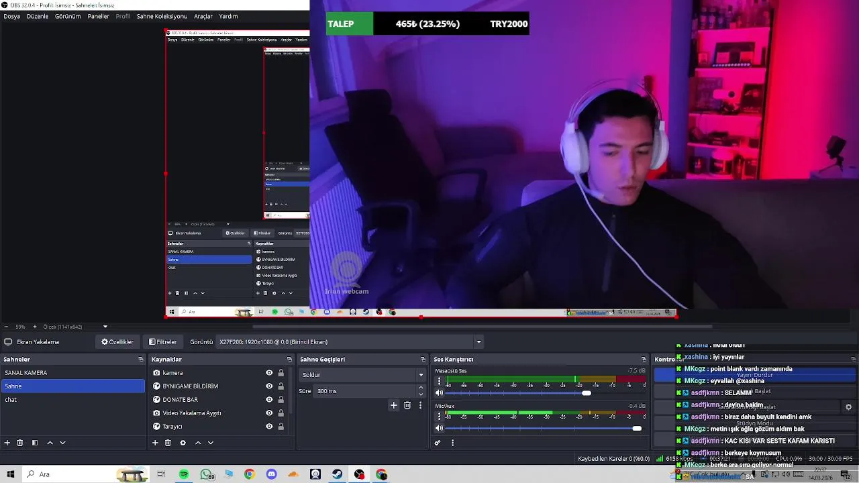The image size is (859, 483).
Task: Hide the Video Yakalama Aygıtı source
Action: (x=269, y=413)
